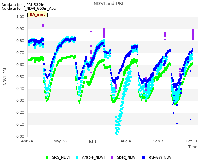Click the 0.20 y-axis tick label
218x164 pixels.
20,112
